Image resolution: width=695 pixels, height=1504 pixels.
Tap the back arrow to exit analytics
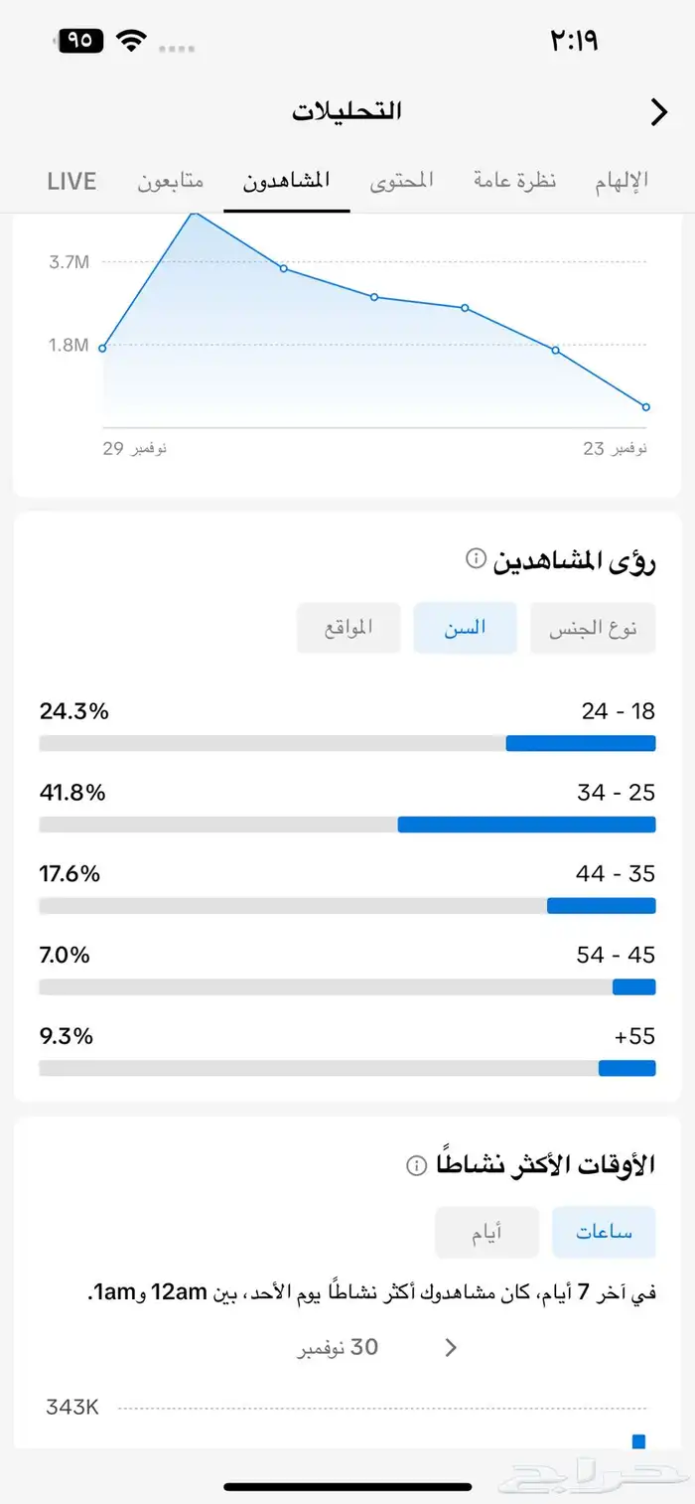[x=658, y=112]
